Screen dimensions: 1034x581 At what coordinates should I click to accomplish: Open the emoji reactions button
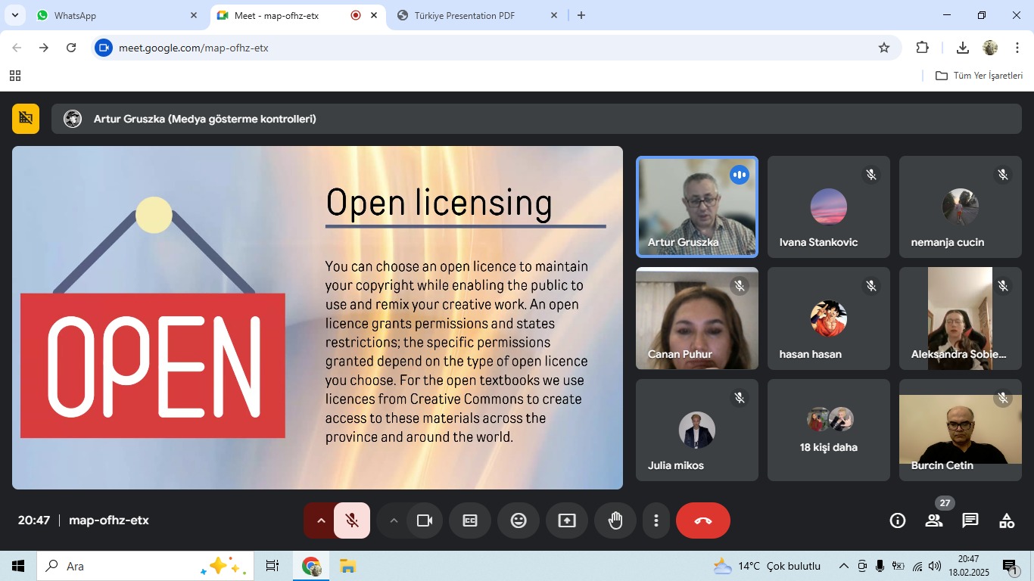(519, 520)
